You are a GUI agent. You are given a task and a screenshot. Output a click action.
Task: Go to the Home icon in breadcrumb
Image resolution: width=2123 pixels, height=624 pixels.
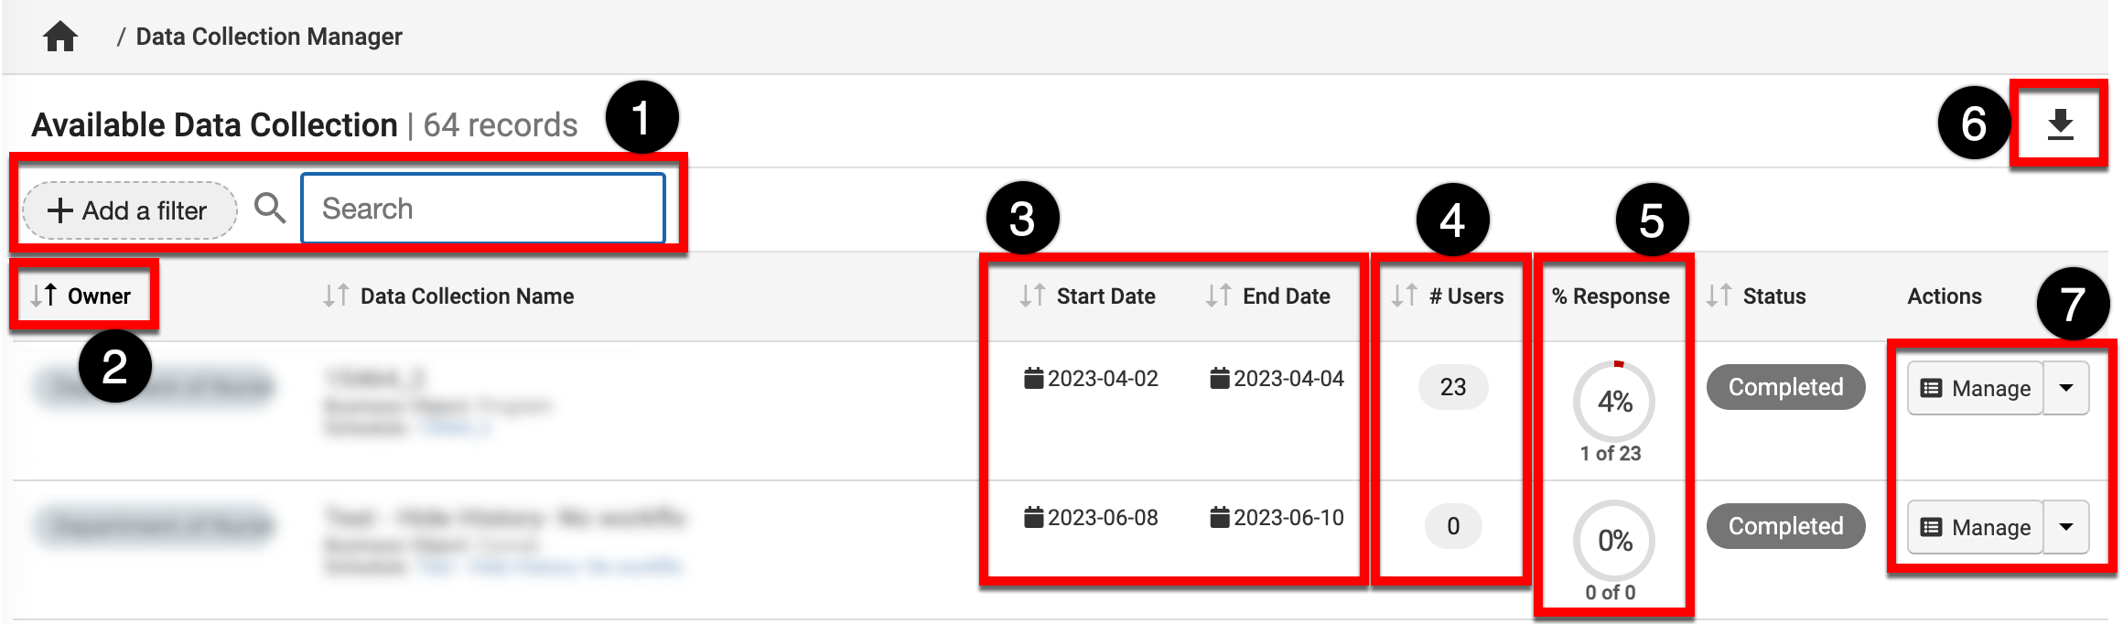click(60, 38)
